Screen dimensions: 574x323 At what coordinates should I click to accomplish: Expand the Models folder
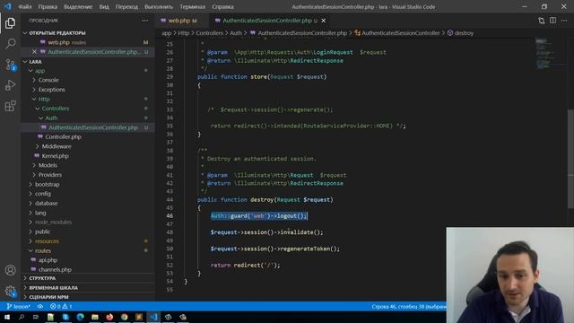[48, 165]
